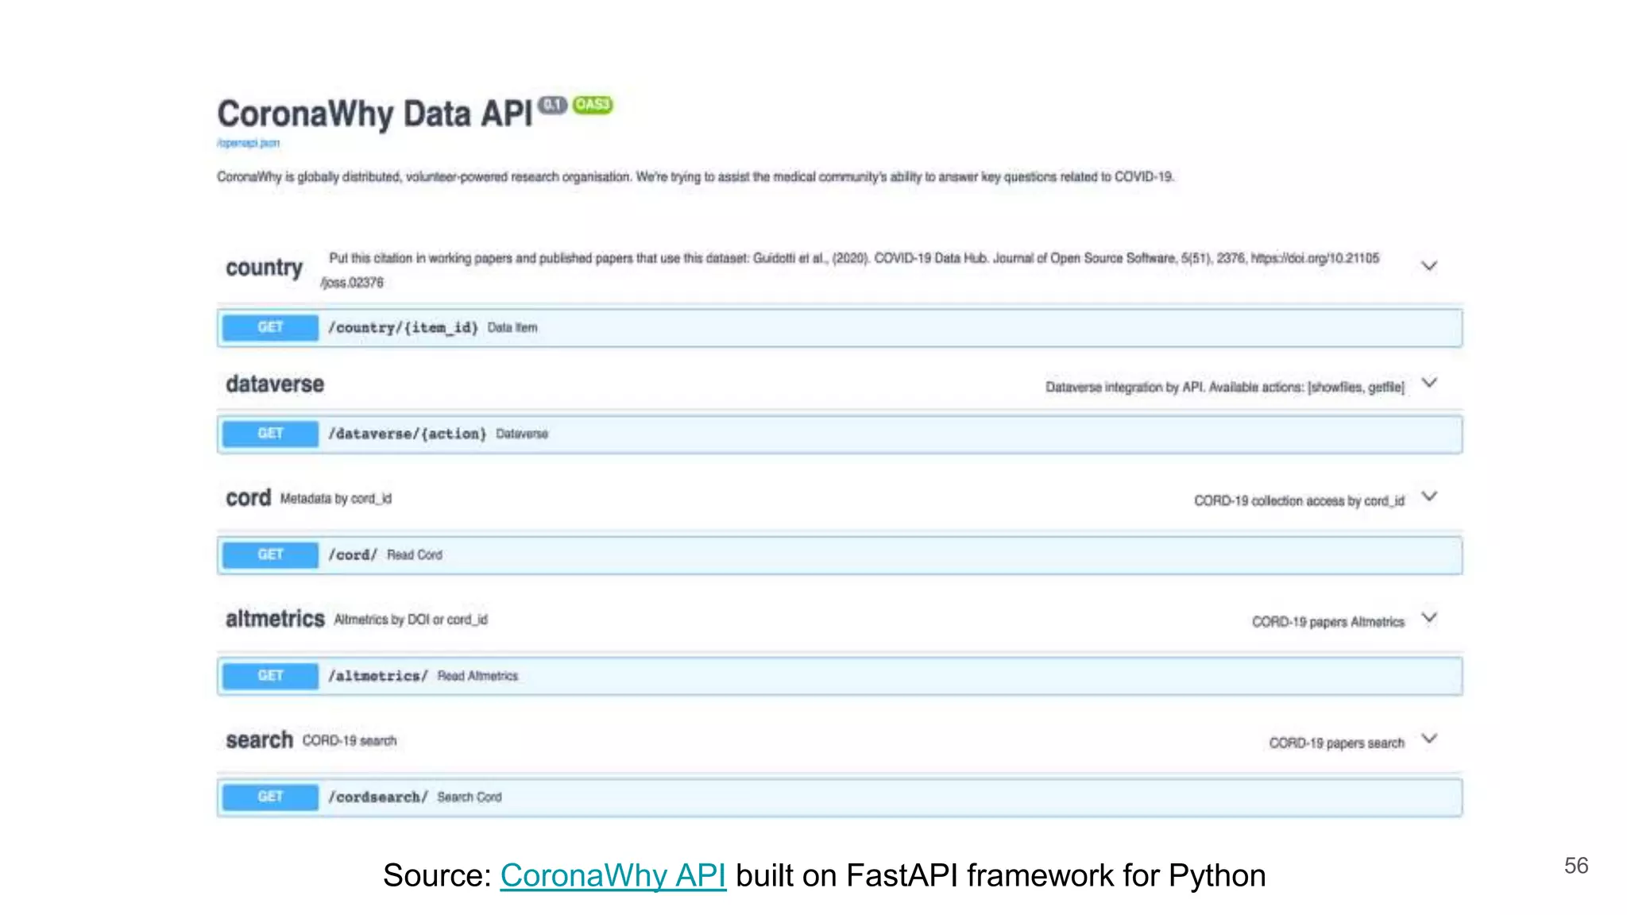The width and height of the screenshot is (1627, 915).
Task: Open the CoronaWhy API source link
Action: tap(613, 875)
